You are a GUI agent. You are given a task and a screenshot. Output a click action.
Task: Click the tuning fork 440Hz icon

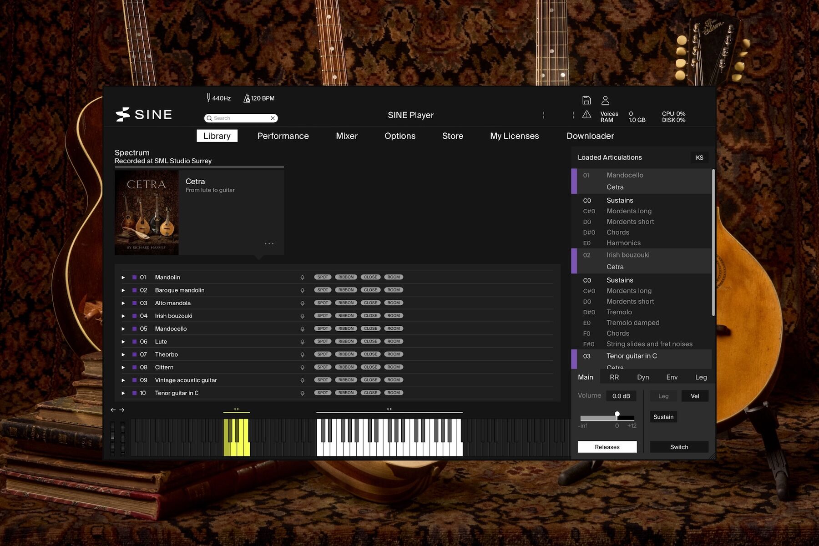209,98
